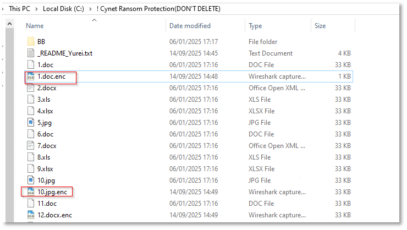Image resolution: width=407 pixels, height=230 pixels.
Task: Click the 5.jpg image file icon
Action: pos(31,123)
